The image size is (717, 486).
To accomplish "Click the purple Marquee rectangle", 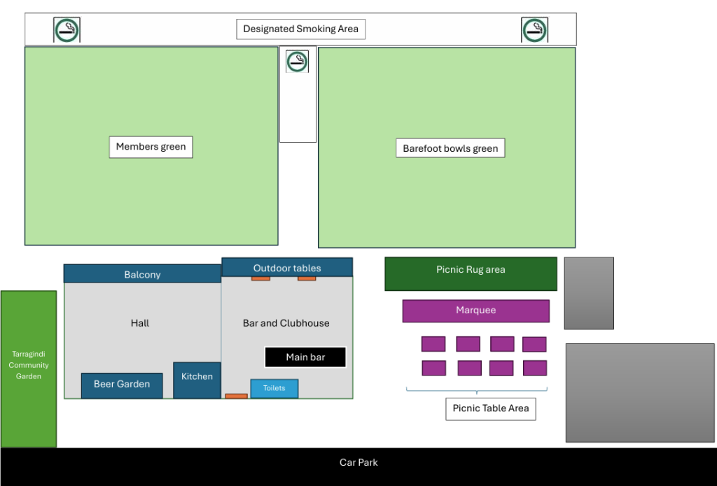I will tap(475, 310).
